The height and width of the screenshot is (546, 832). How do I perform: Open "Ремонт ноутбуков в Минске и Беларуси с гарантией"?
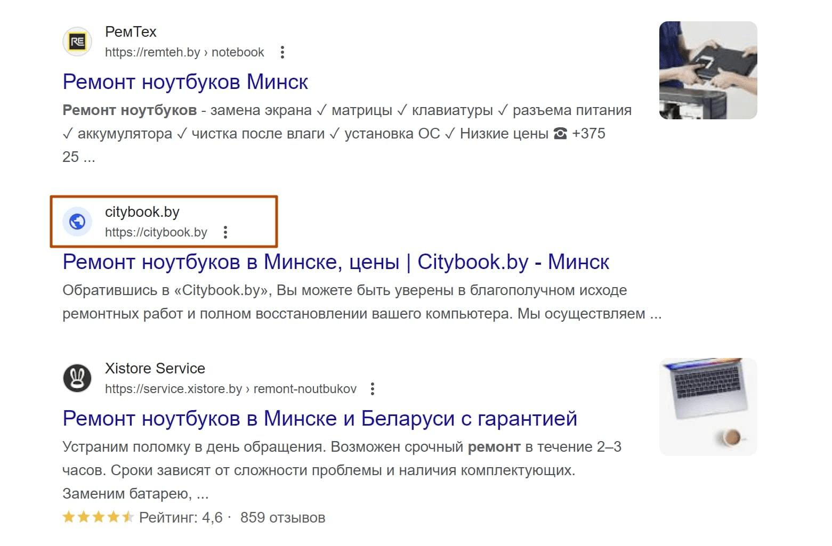tap(319, 419)
